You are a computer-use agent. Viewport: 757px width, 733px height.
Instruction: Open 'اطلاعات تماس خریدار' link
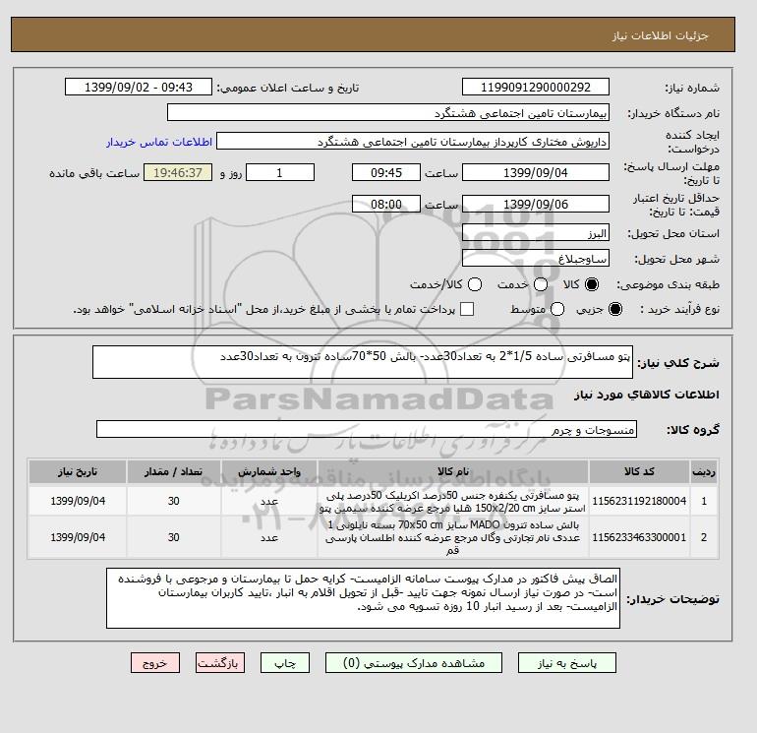[x=159, y=142]
